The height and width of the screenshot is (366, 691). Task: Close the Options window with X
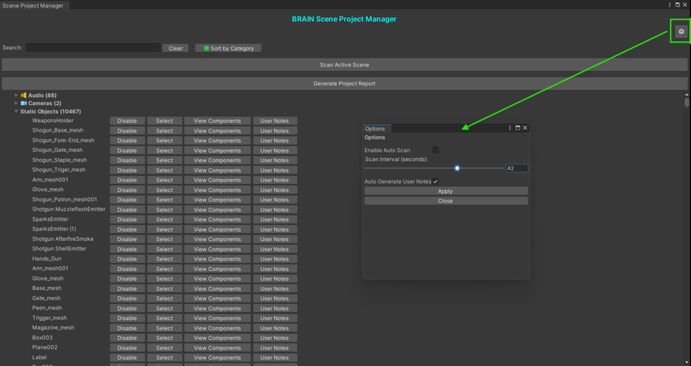click(x=525, y=128)
